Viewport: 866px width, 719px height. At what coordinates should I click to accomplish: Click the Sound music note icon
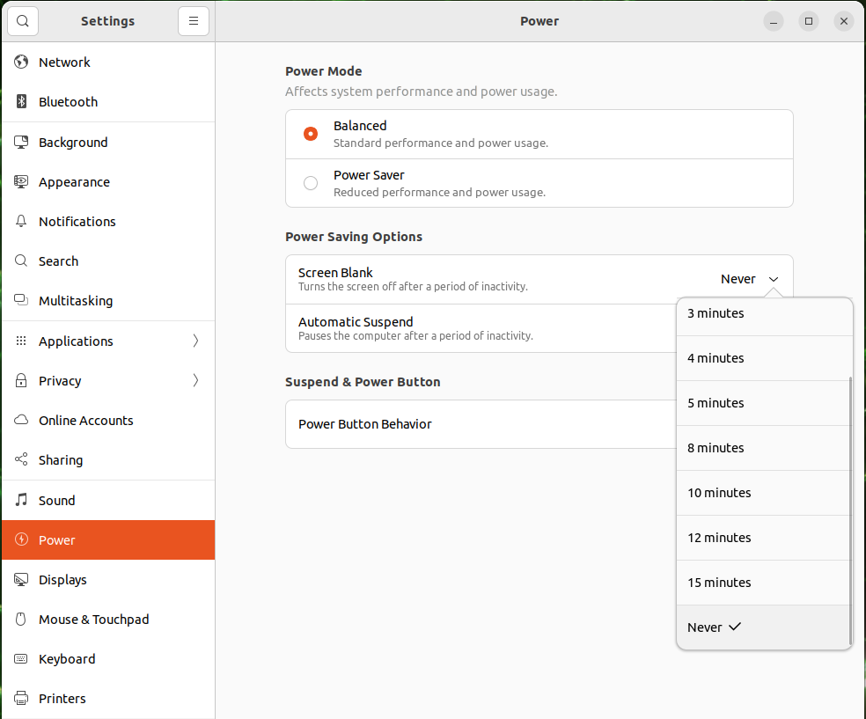(x=22, y=501)
